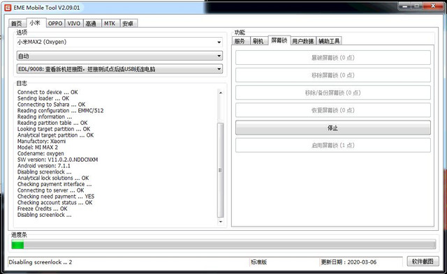Click the log scrollbar down arrow

click(x=221, y=222)
